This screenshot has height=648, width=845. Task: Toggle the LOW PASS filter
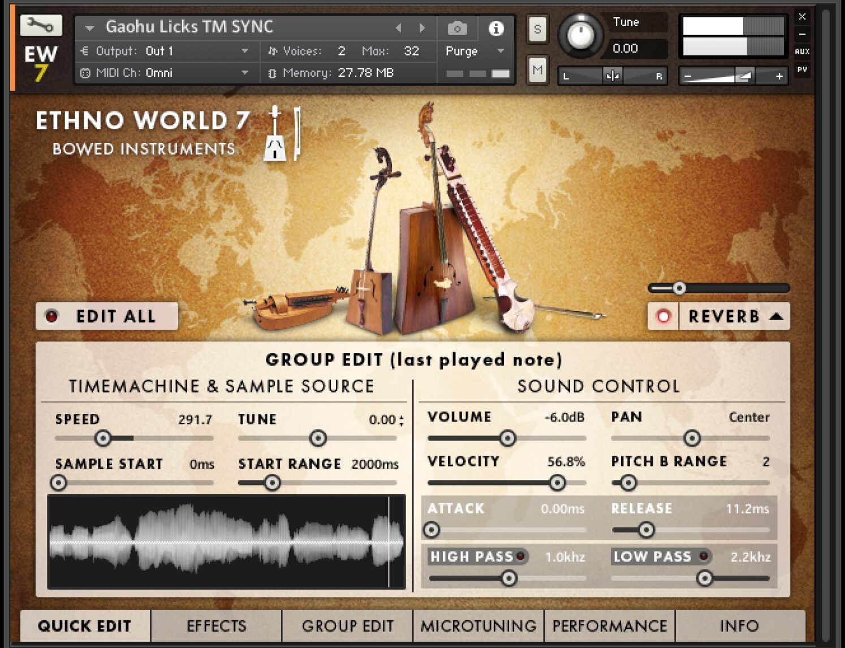tap(704, 556)
